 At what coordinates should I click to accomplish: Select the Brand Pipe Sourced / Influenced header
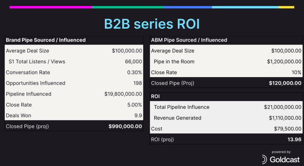click(46, 40)
